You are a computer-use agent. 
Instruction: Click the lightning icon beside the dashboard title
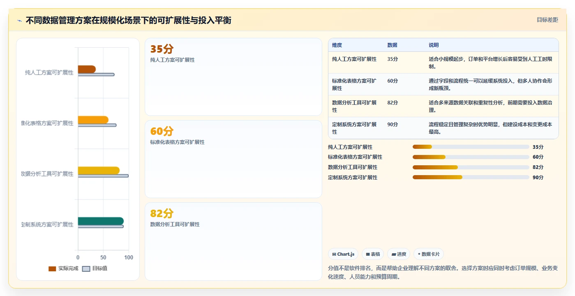(x=20, y=21)
